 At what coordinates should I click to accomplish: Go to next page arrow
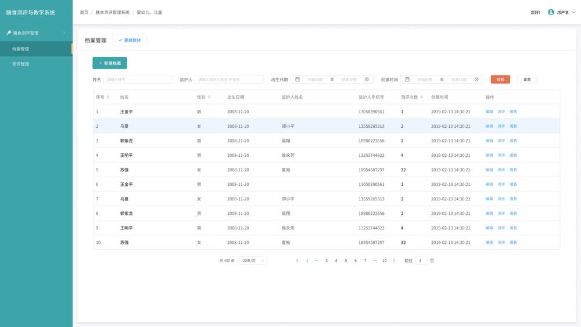394,260
